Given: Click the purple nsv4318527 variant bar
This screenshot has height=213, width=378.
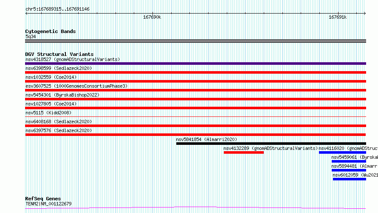Looking at the screenshot, I should [195, 64].
